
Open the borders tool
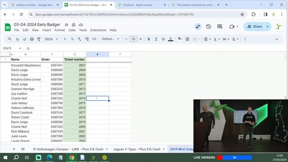[x=187, y=39]
